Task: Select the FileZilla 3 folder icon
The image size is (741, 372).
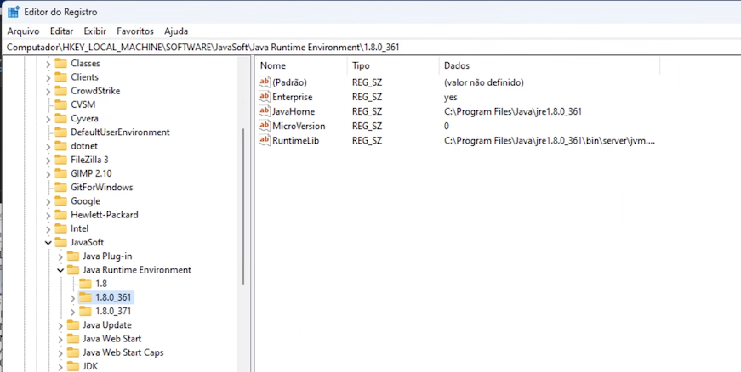Action: click(x=60, y=160)
